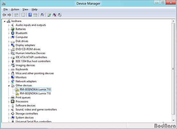177x129 pixels.
Task: Open the View menu
Action: tap(25, 9)
